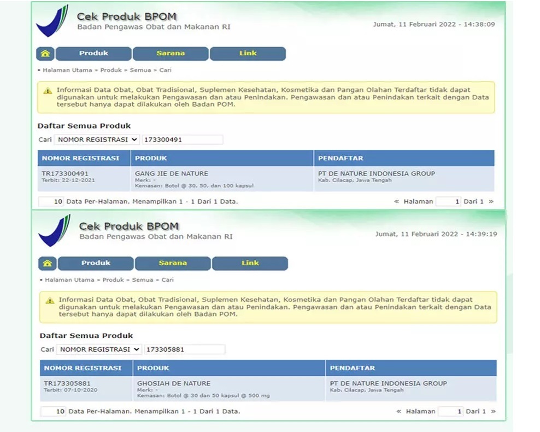Click Kemasan: Botol @ 30, 50, dan 100 kapsul
Viewport: 540px width, 432px height.
tap(194, 186)
